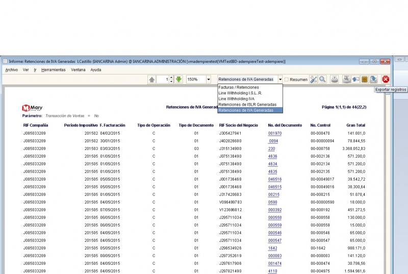The width and height of the screenshot is (408, 274).
Task: Click the Mary company logo
Action: pos(32,108)
